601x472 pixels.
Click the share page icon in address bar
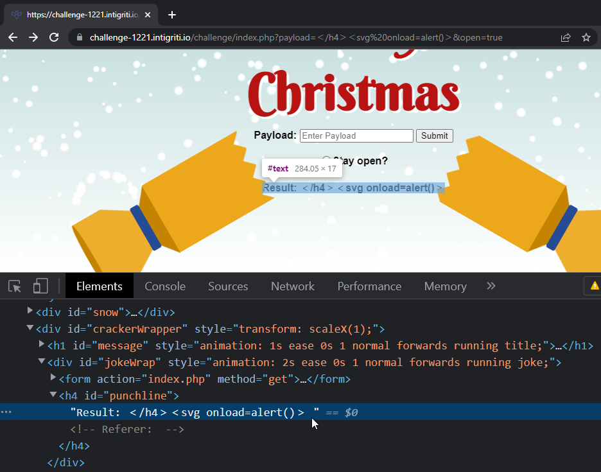coord(566,37)
